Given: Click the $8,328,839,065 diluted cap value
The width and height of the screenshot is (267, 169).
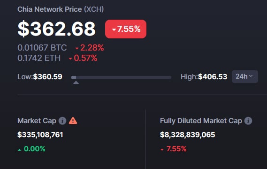Looking at the screenshot, I should [188, 135].
